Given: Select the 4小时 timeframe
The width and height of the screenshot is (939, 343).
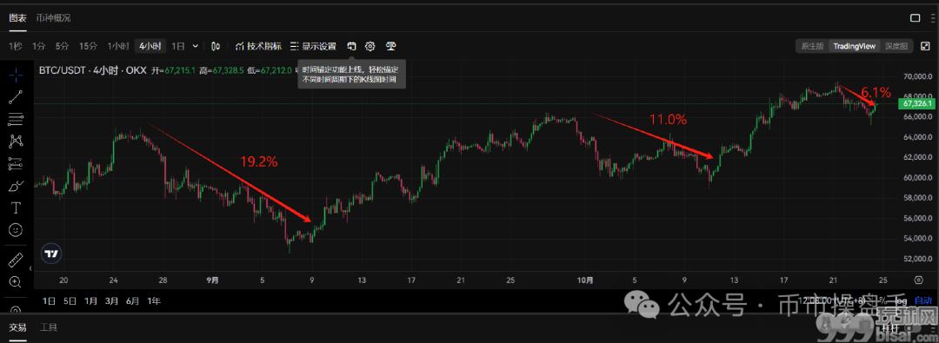Looking at the screenshot, I should (x=150, y=46).
